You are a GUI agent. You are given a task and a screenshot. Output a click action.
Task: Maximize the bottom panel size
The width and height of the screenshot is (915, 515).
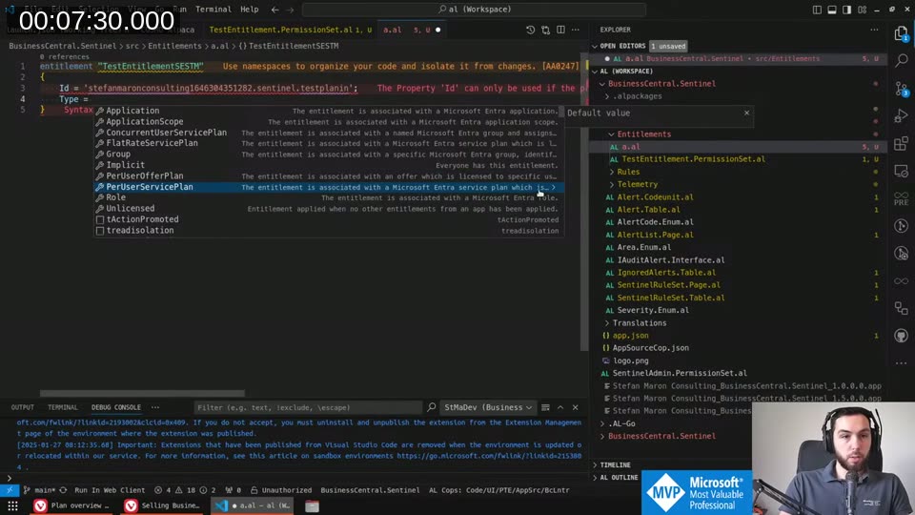point(560,407)
